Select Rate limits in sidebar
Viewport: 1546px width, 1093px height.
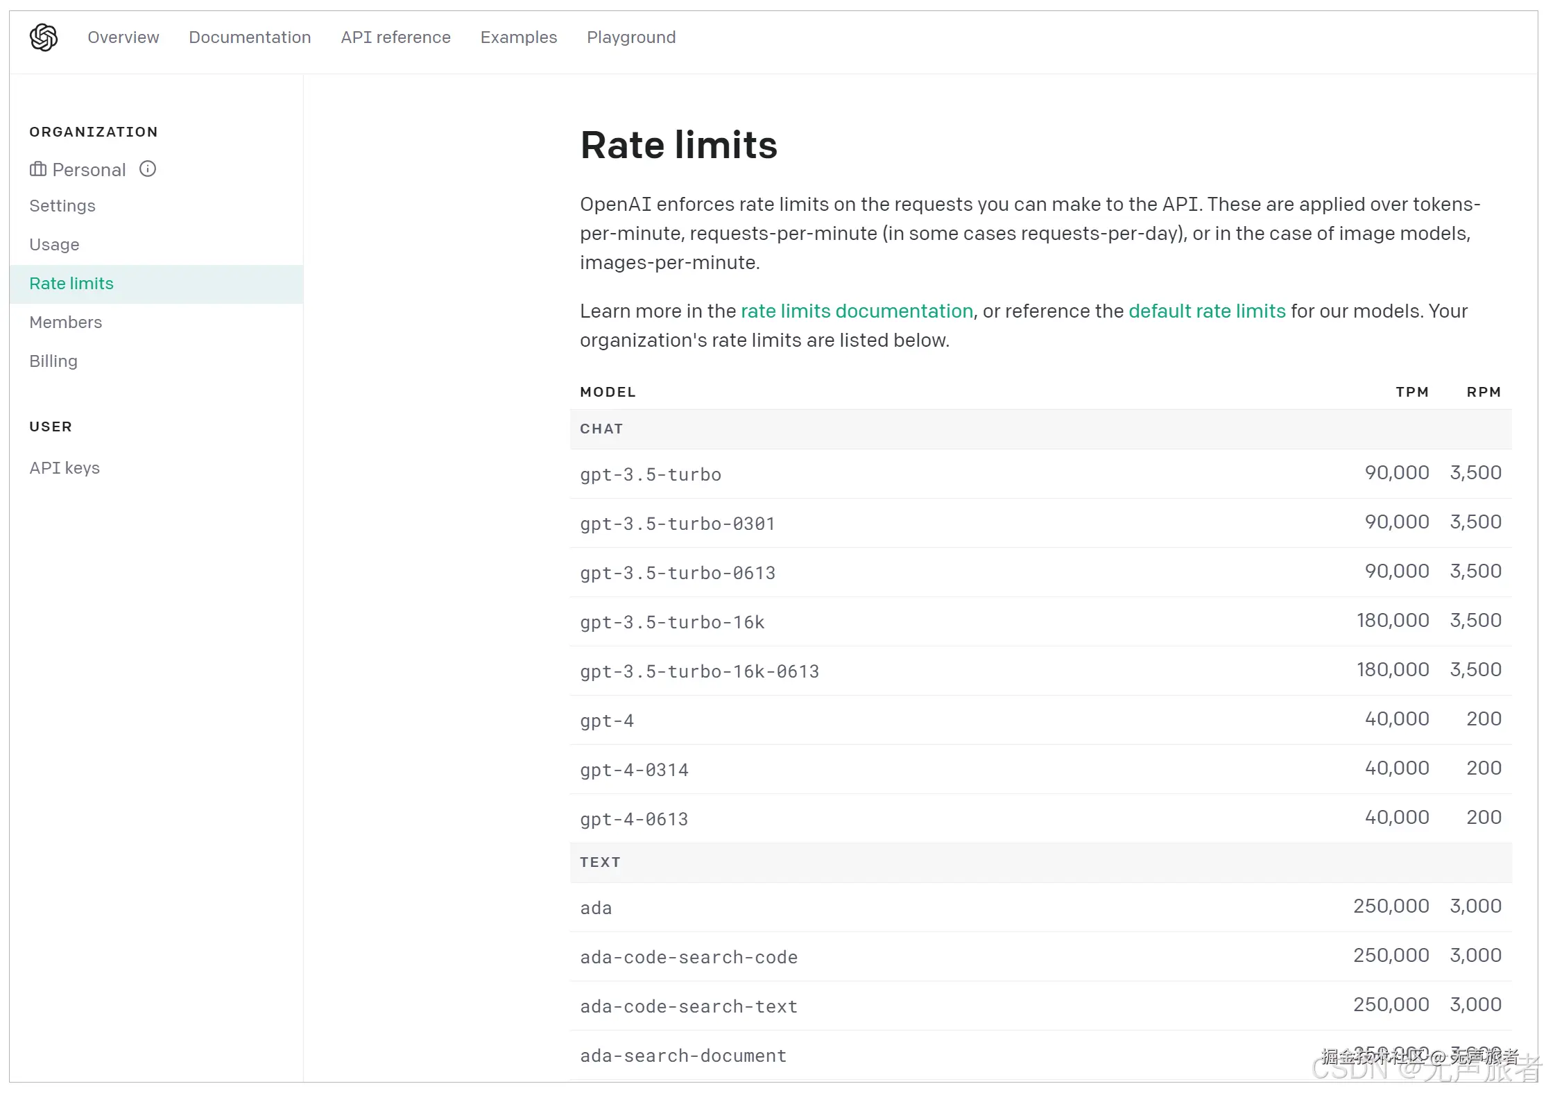71,284
